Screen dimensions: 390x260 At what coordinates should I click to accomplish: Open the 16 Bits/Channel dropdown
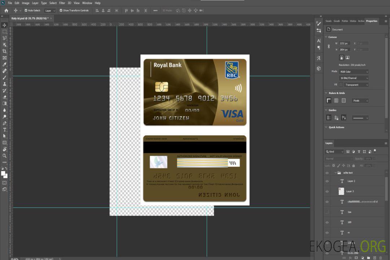point(354,78)
